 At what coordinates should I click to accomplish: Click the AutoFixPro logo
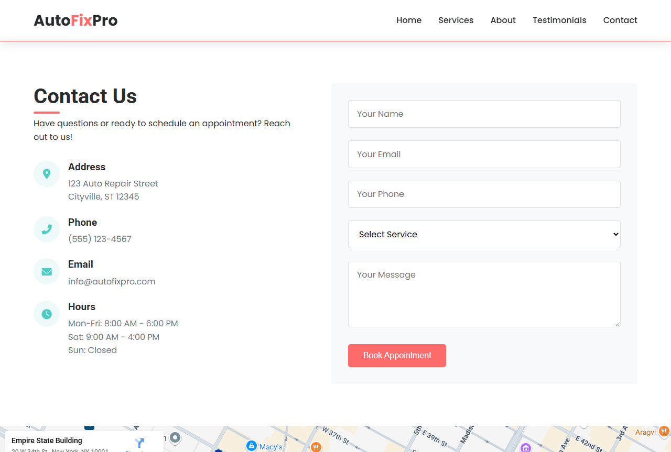(75, 20)
